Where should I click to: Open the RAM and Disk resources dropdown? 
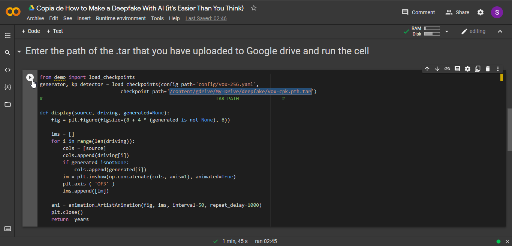point(446,31)
